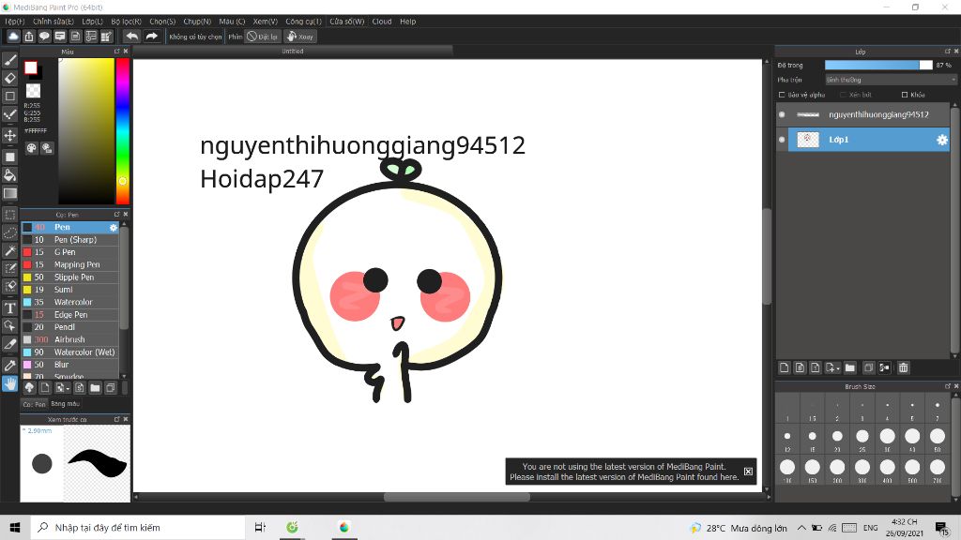
Task: Select the Gradient tool
Action: click(x=9, y=193)
